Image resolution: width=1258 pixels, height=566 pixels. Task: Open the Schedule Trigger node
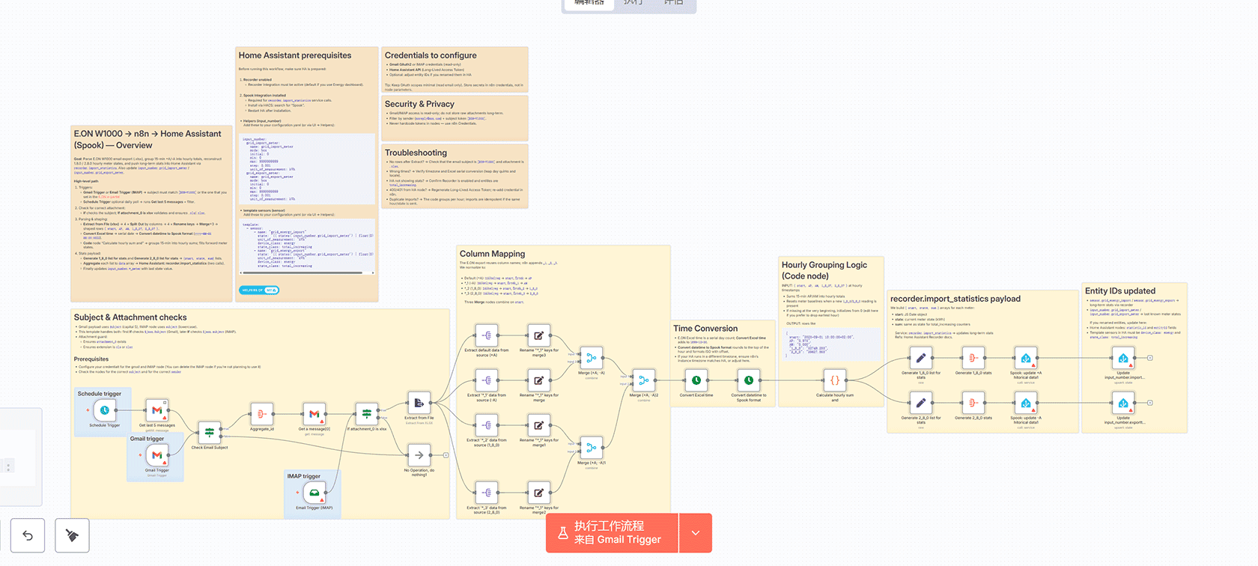105,410
